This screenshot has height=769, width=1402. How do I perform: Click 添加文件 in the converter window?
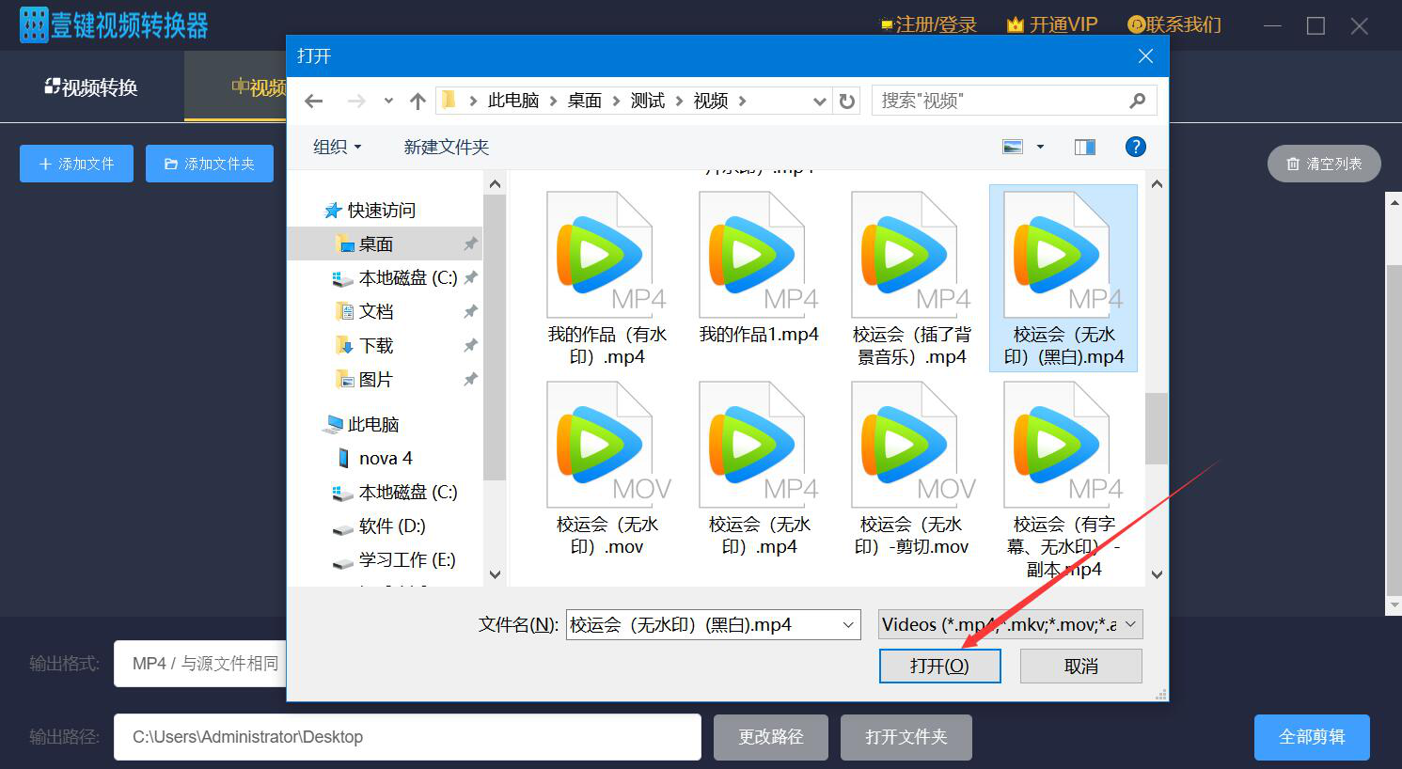[x=76, y=164]
